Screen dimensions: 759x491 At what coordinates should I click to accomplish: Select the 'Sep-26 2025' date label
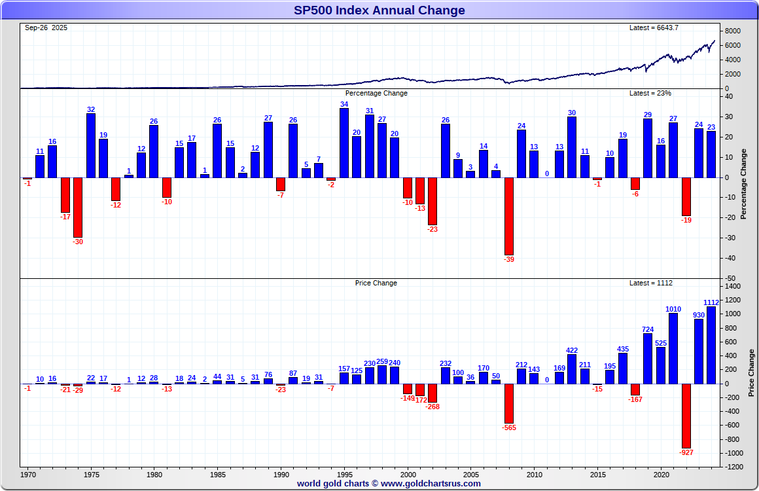pos(46,27)
